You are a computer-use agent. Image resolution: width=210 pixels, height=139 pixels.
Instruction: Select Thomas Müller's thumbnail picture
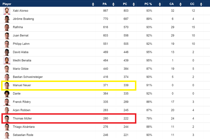7,118
